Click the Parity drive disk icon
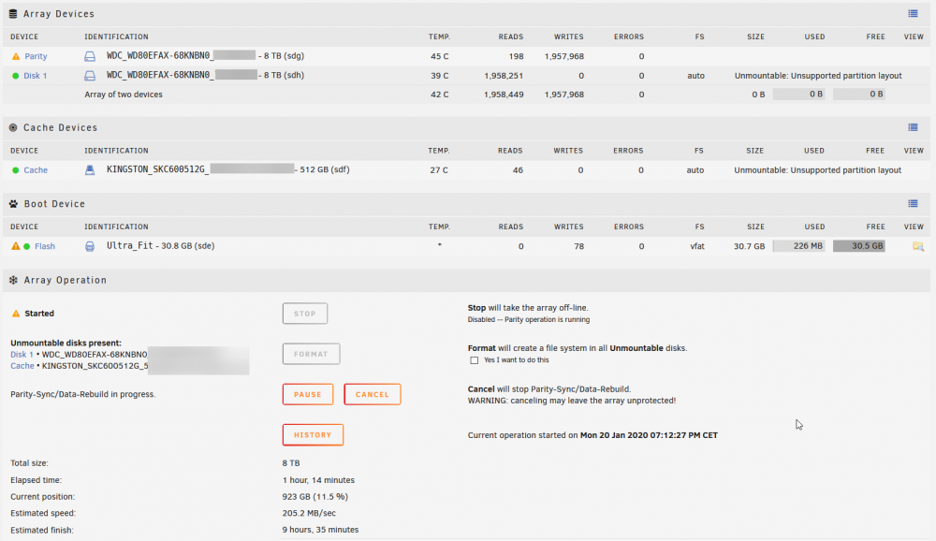 [x=90, y=56]
